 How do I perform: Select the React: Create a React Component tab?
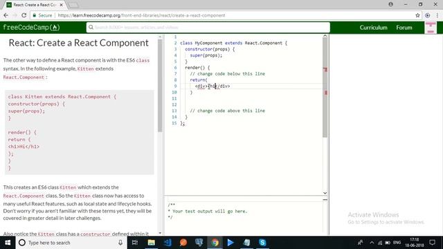(35, 5)
